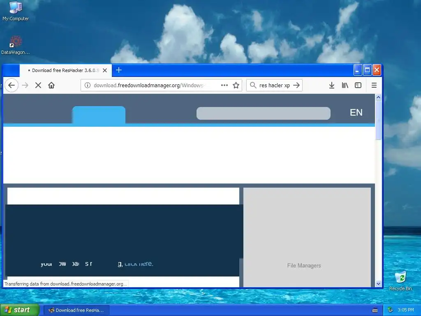Open page actions three-dot menu
Image resolution: width=421 pixels, height=316 pixels.
(x=224, y=86)
